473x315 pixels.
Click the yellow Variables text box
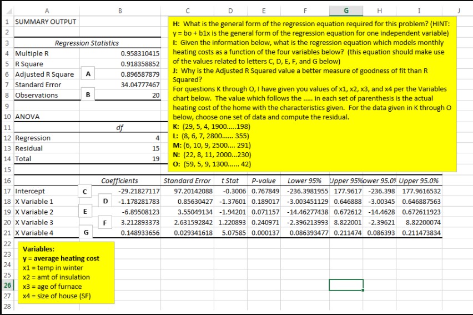point(67,272)
